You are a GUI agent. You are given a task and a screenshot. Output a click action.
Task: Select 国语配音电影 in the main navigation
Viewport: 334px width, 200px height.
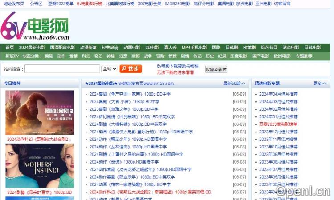point(62,48)
